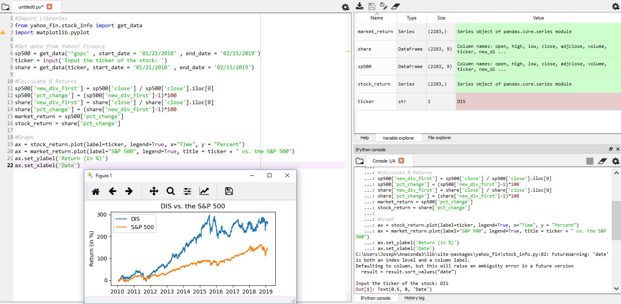Switch to the File explorer tab
This screenshot has height=304, width=621.
tap(439, 138)
